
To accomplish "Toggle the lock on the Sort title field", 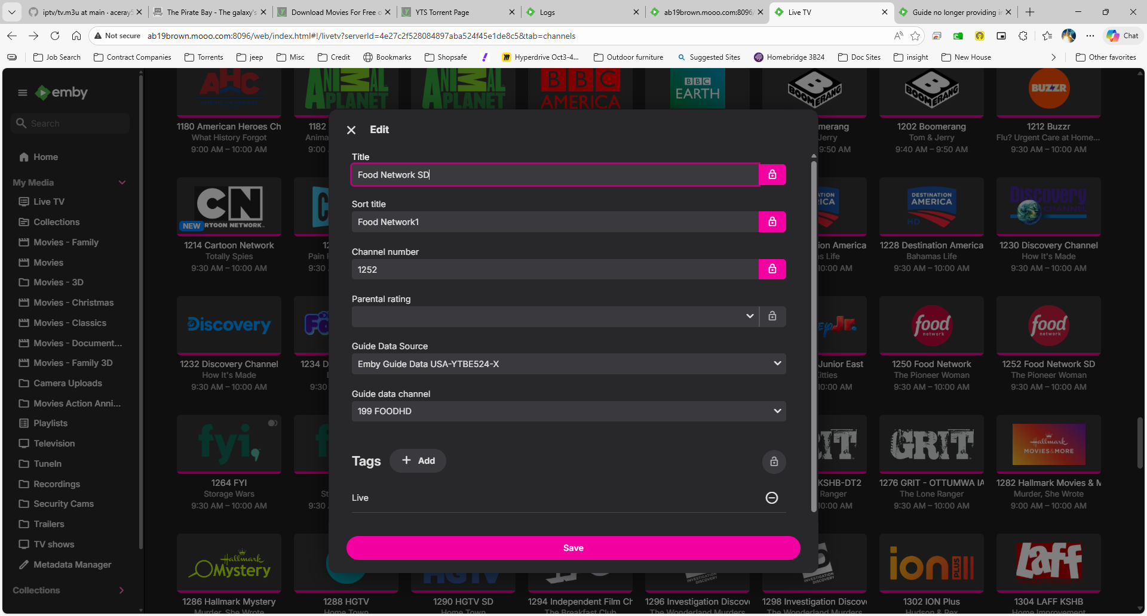I will [x=772, y=222].
